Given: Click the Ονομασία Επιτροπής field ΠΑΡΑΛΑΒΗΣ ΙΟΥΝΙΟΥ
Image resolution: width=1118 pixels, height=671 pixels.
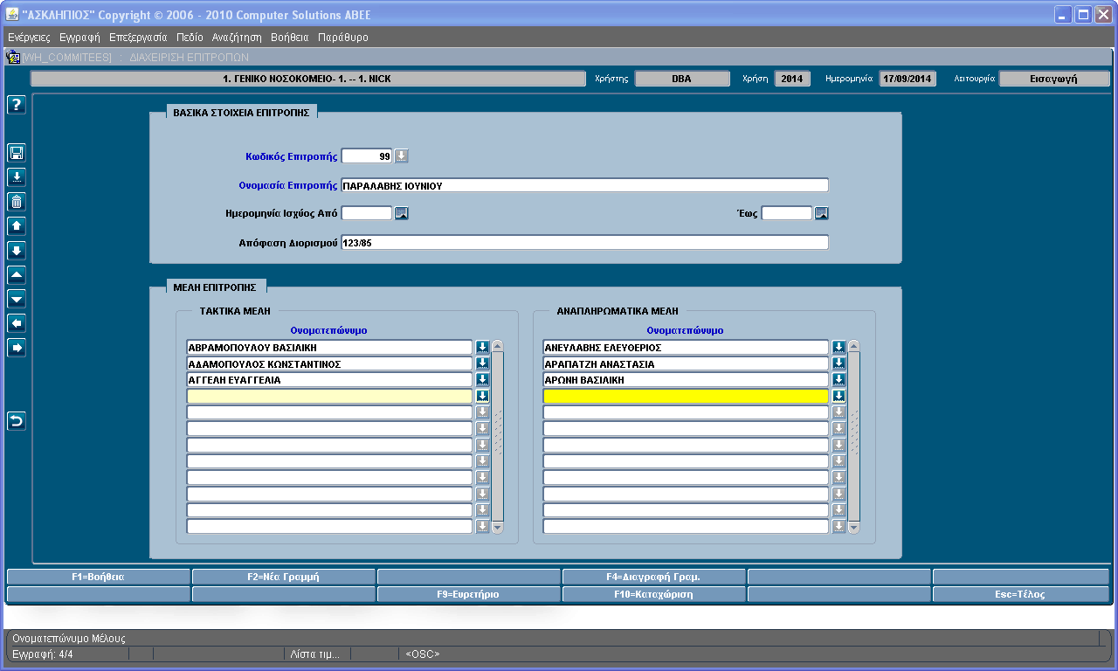Looking at the screenshot, I should tap(584, 185).
